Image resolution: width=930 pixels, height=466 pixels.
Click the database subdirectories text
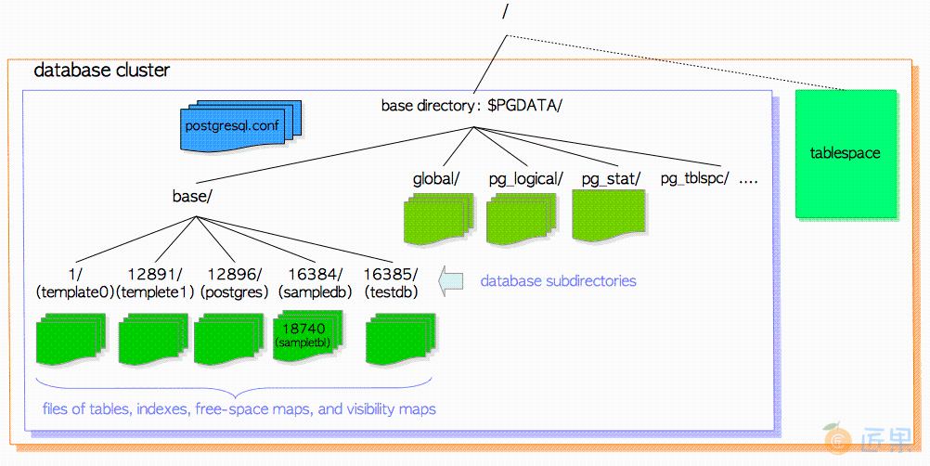coord(558,280)
